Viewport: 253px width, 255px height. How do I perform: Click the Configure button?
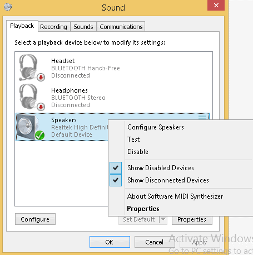click(35, 219)
